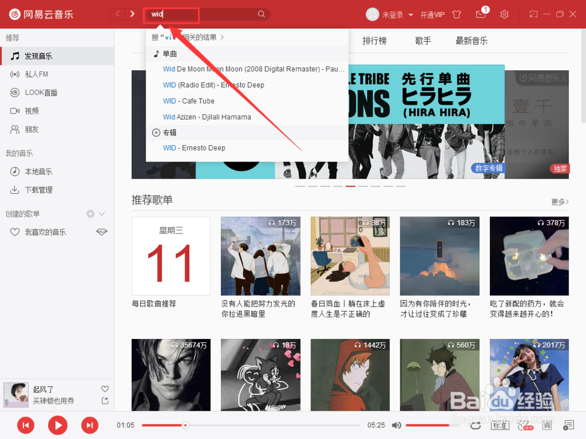Click the artist name 买辣椒也用券
Image resolution: width=586 pixels, height=439 pixels.
(53, 401)
